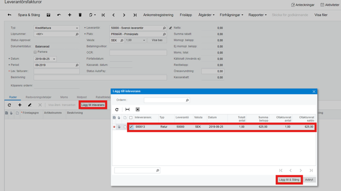Image resolution: width=341 pixels, height=191 pixels.
Task: Click Lägg till & Stäng
Action: point(289,180)
